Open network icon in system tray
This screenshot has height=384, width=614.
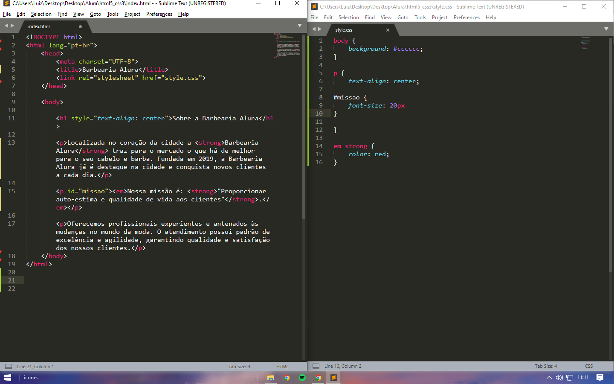pos(570,378)
